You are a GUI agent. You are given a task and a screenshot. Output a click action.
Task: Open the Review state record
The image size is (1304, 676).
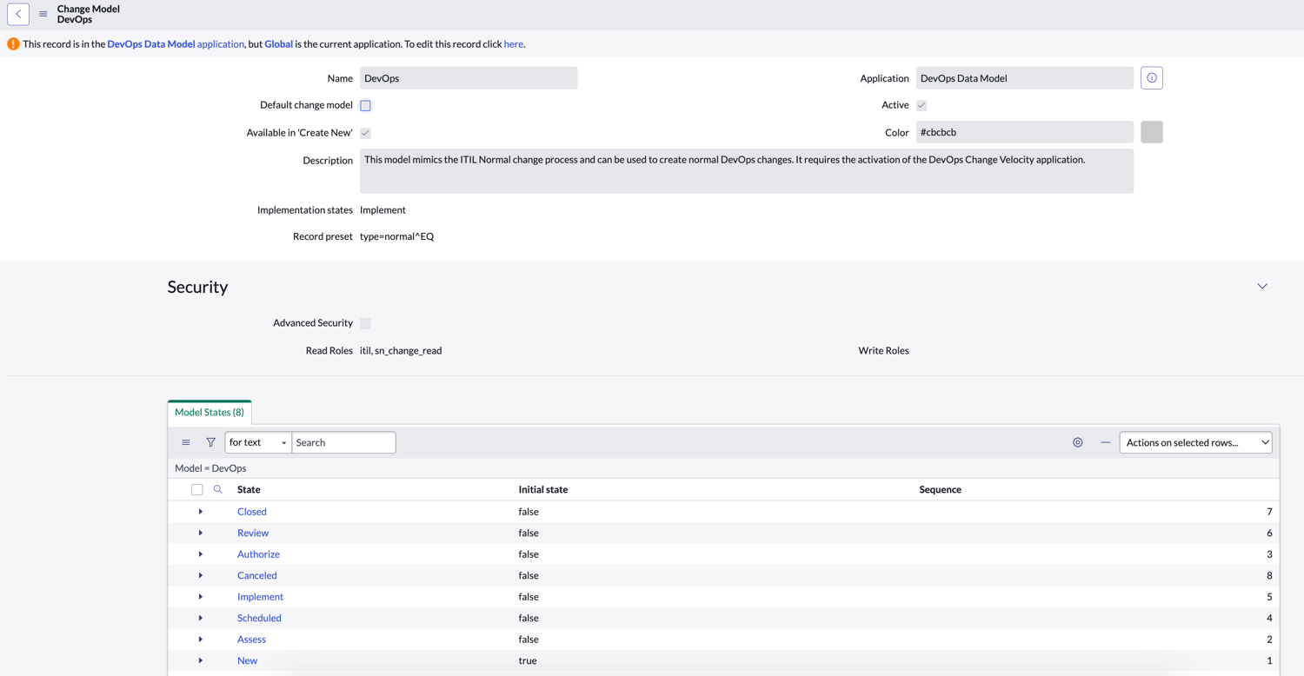coord(253,533)
